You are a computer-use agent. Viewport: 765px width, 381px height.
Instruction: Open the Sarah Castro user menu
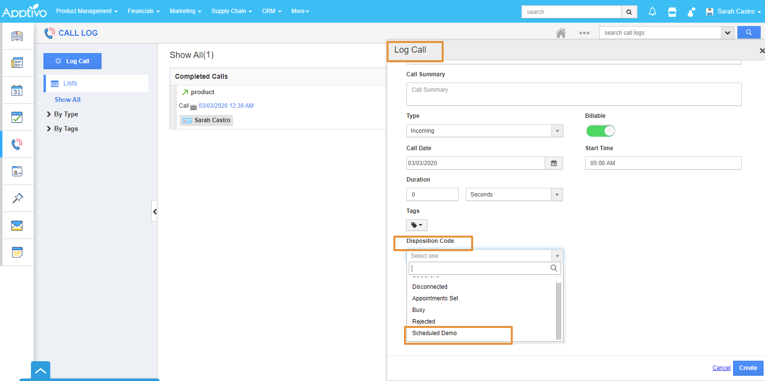[x=733, y=12]
